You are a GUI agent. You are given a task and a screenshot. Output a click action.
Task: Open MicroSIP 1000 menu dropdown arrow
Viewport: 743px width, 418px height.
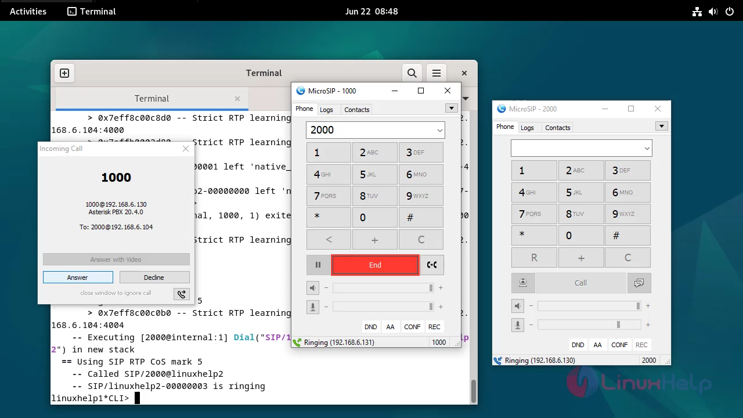pos(451,108)
